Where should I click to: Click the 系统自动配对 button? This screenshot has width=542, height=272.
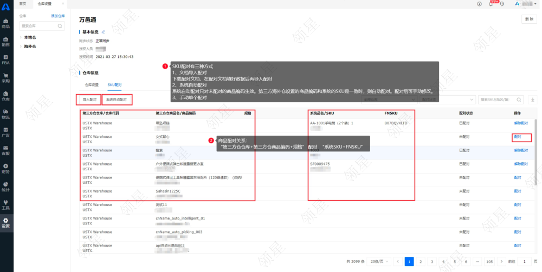117,99
